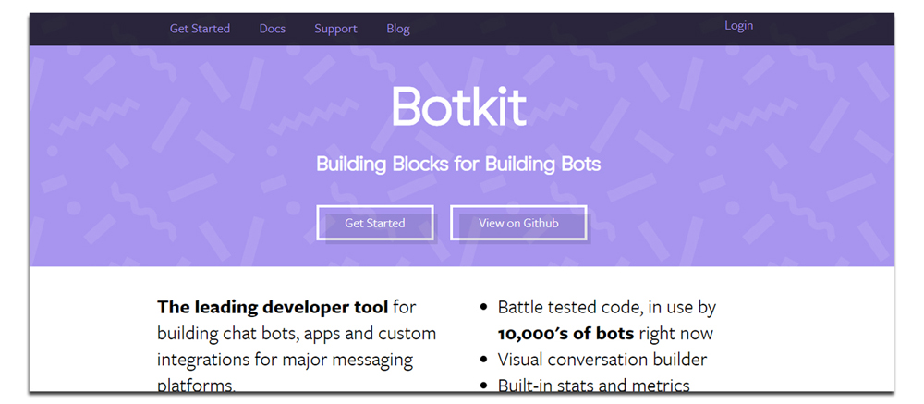
Task: Click the Login link
Action: 738,25
